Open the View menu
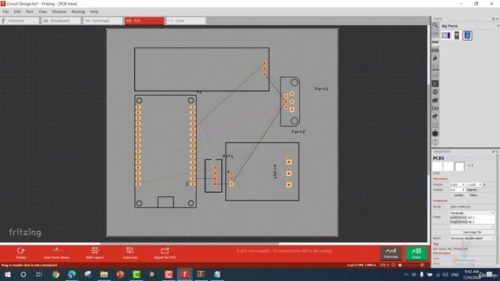The image size is (500, 281). pos(42,12)
